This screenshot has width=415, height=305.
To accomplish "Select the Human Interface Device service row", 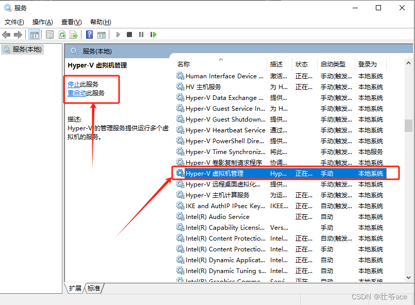I will click(281, 76).
